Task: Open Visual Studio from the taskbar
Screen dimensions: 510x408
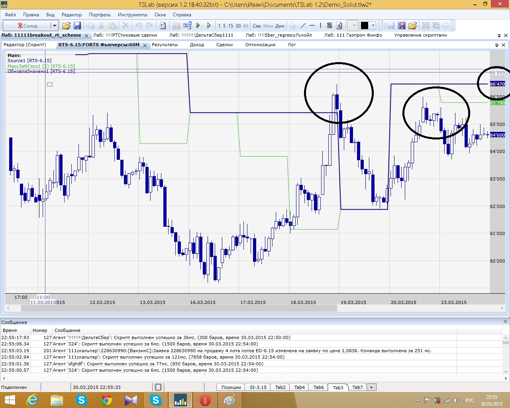Action: [131, 400]
